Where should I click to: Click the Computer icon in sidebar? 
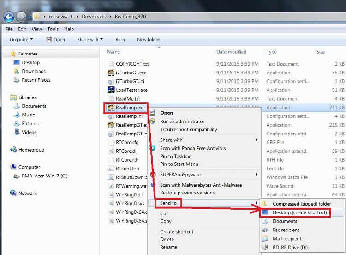pos(13,167)
